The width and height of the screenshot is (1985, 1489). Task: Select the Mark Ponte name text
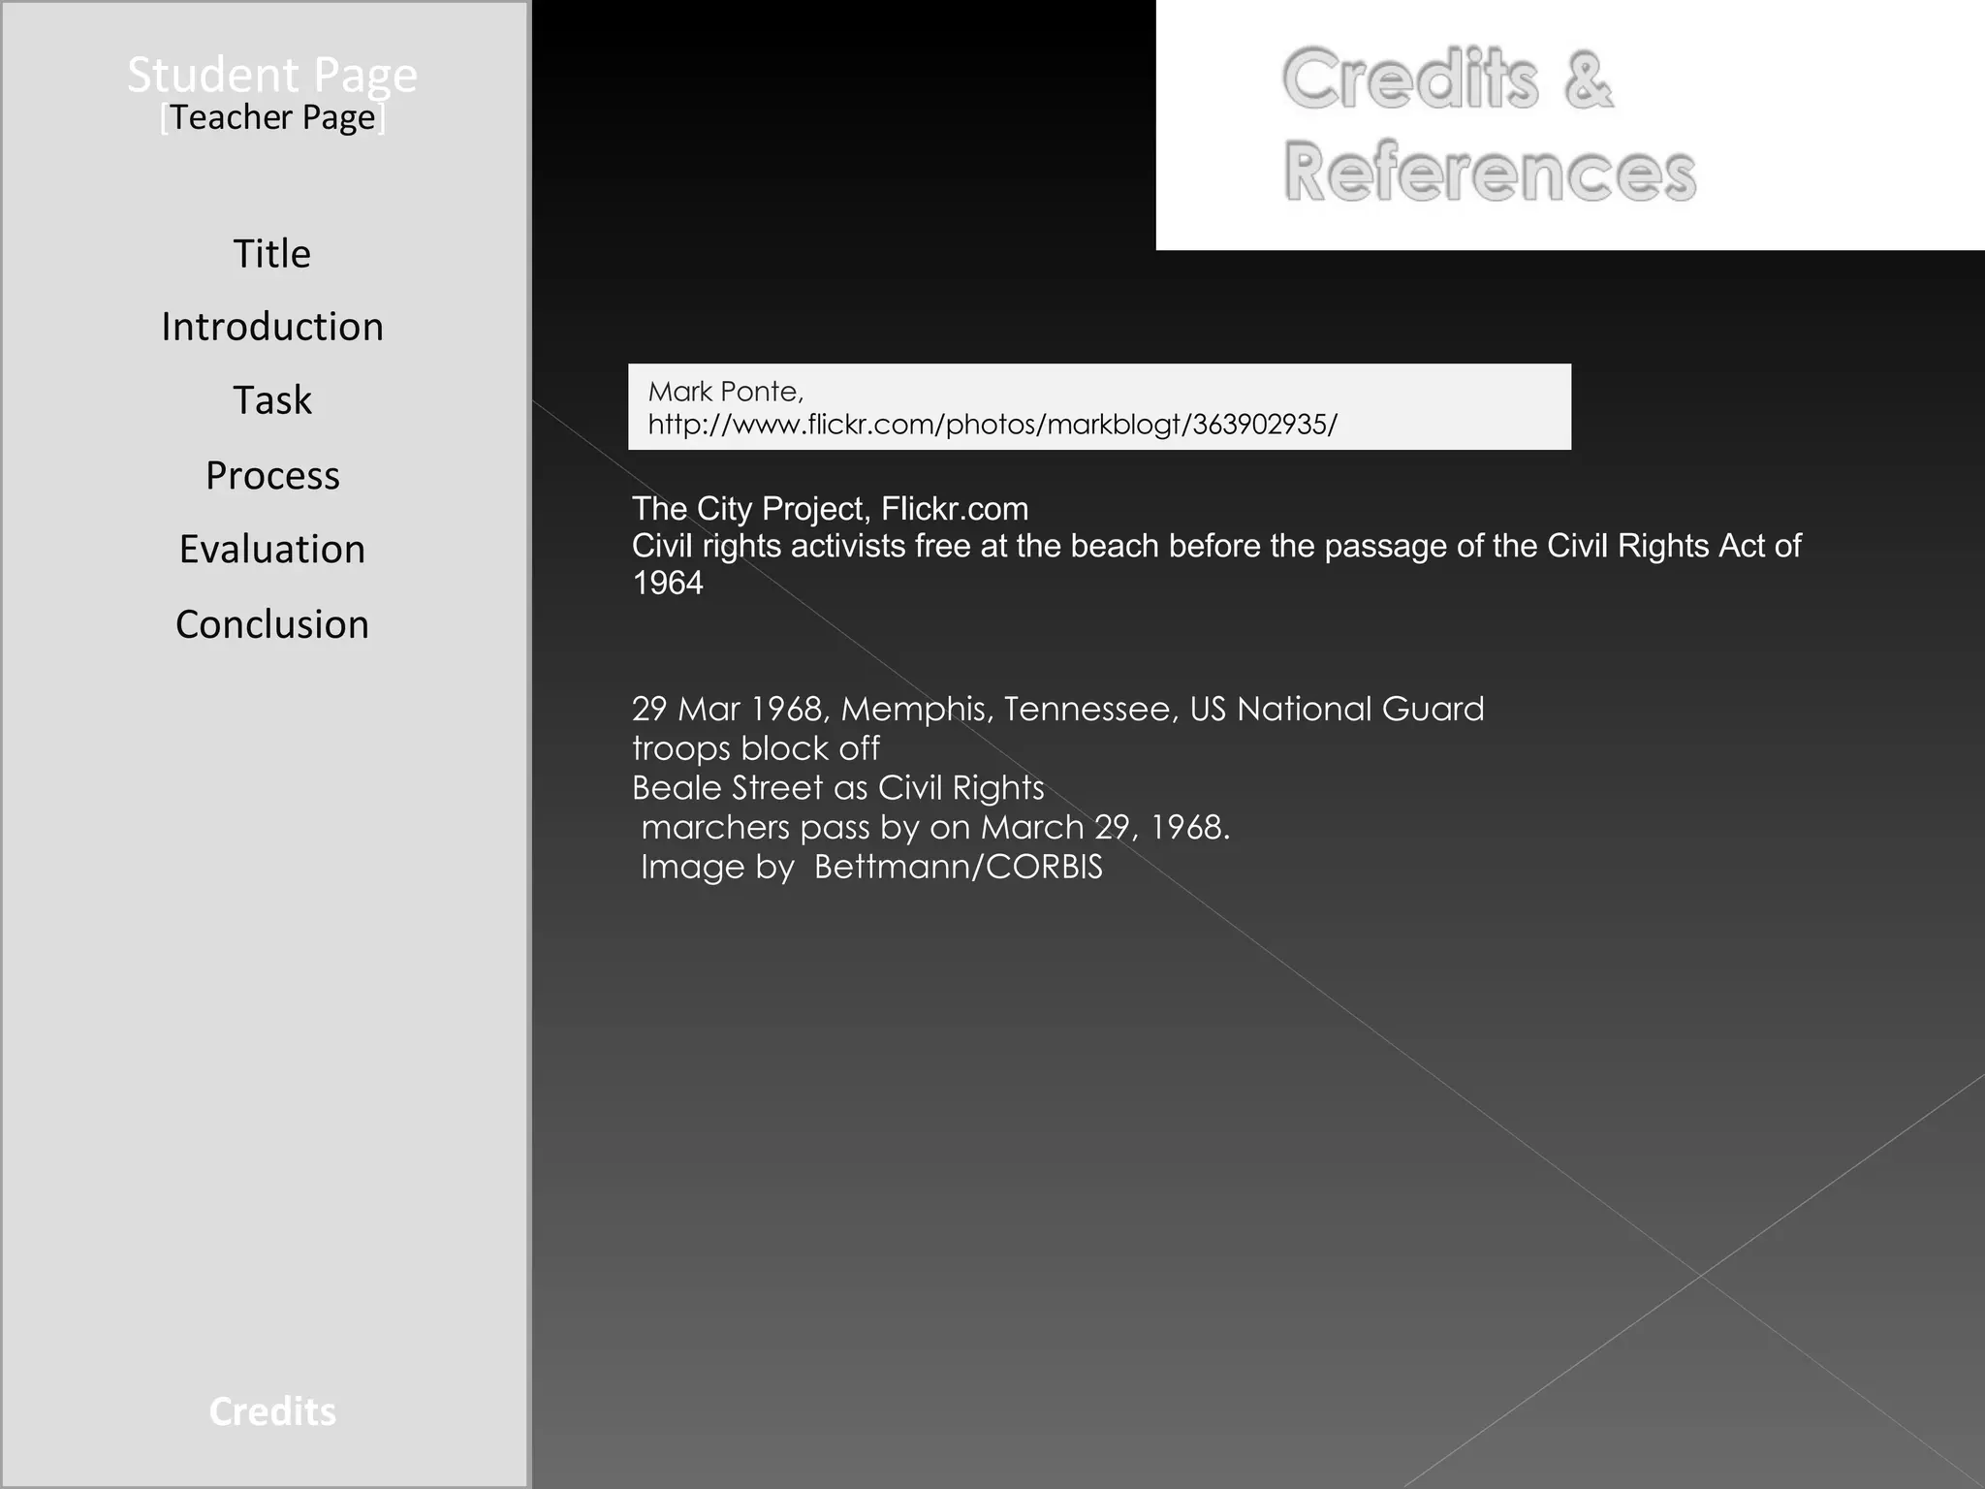725,392
